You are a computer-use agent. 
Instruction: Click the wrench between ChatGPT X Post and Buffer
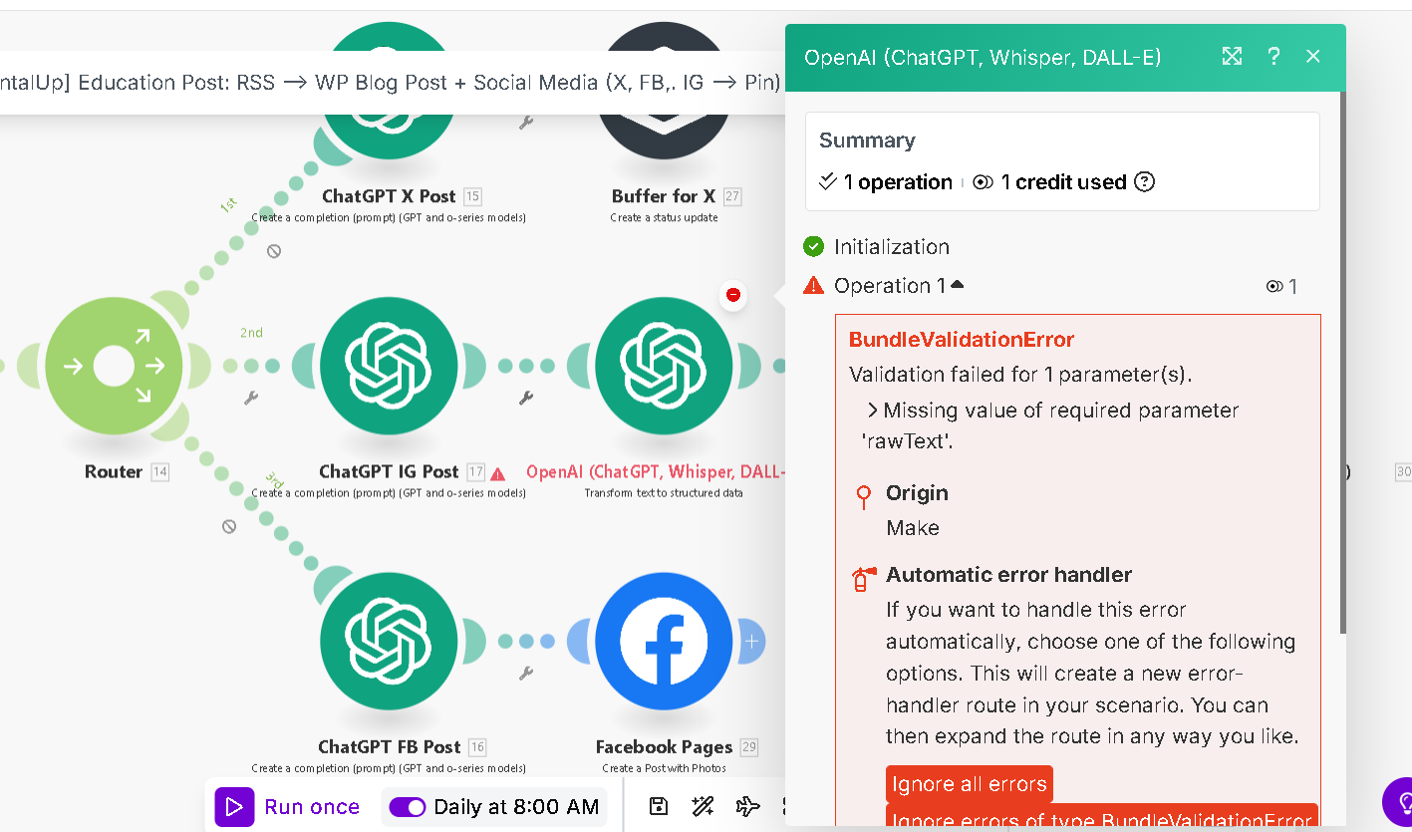(526, 124)
